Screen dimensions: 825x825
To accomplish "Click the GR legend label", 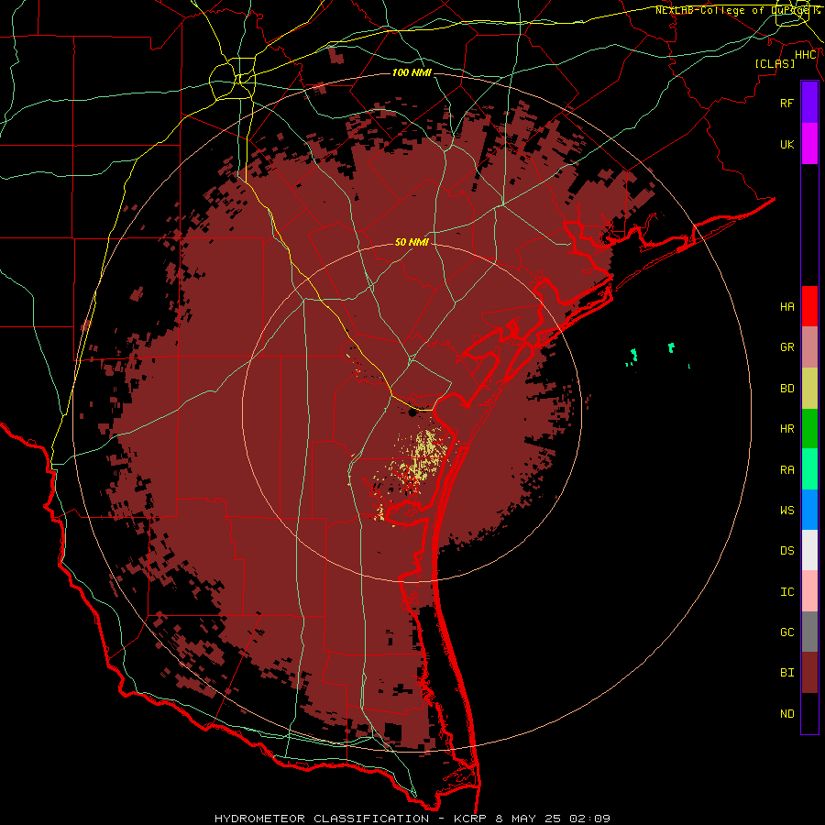I will (x=786, y=347).
